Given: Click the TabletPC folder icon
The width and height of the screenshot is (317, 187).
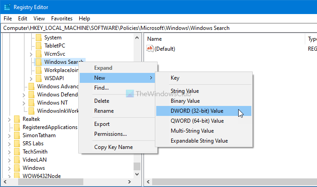Looking at the screenshot, I should [x=38, y=46].
